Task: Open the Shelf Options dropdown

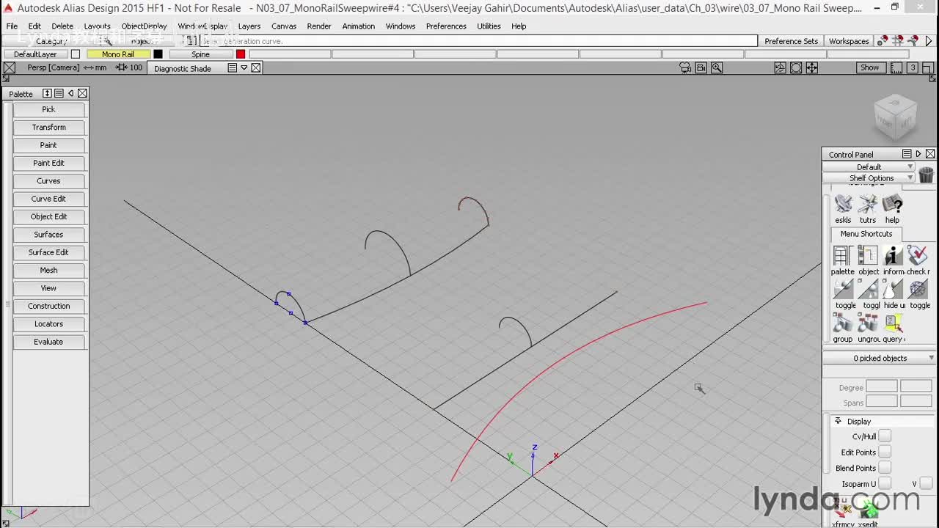Action: point(869,177)
